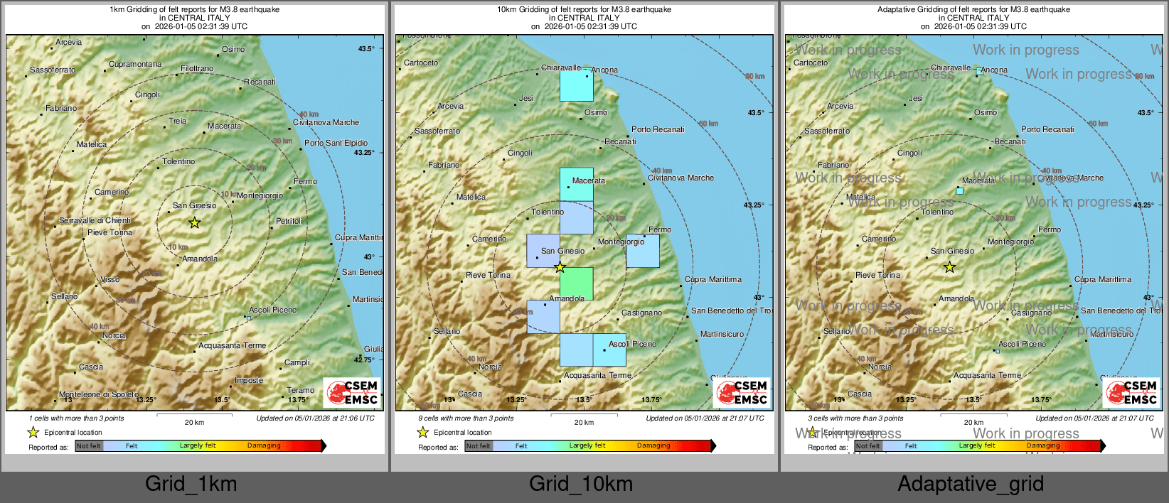1169x503 pixels.
Task: Click 'Martinsicuro' on the Grid_10km map
Action: (x=722, y=334)
